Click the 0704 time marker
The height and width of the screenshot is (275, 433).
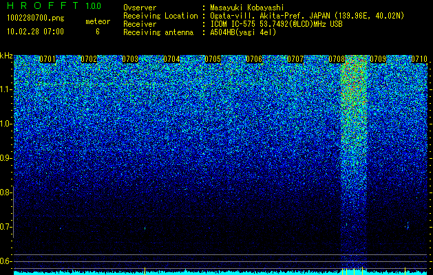click(171, 59)
